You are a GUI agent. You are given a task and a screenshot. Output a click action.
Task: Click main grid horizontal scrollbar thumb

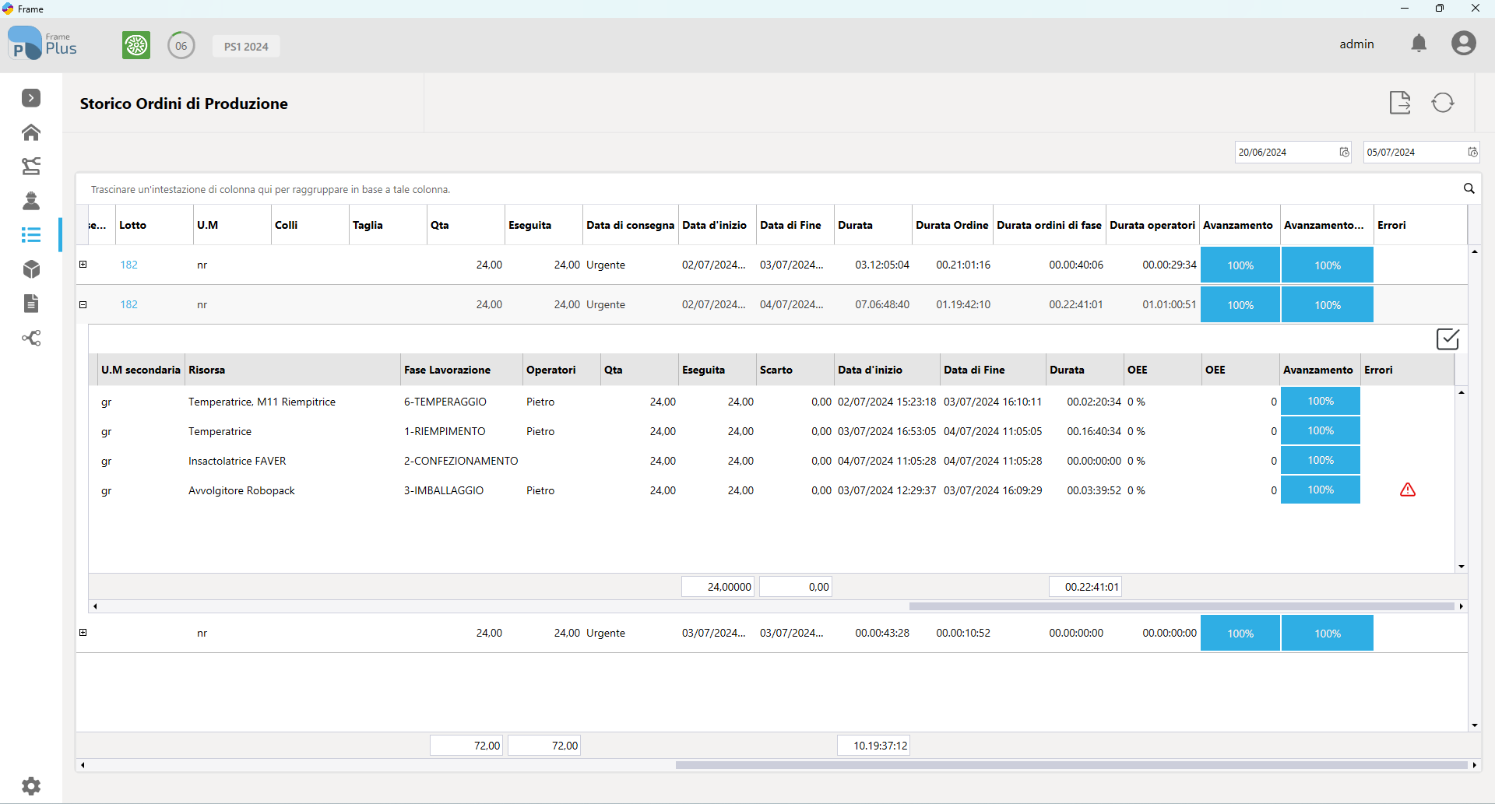point(1071,765)
